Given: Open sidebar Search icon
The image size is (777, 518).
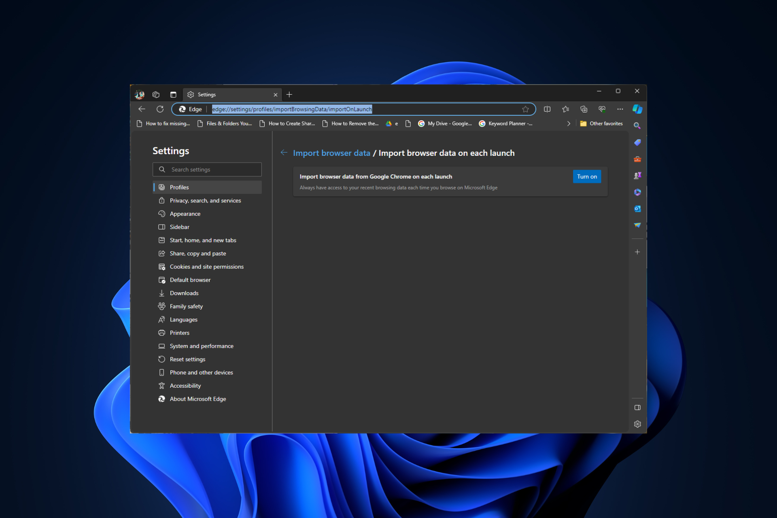Looking at the screenshot, I should pyautogui.click(x=637, y=126).
